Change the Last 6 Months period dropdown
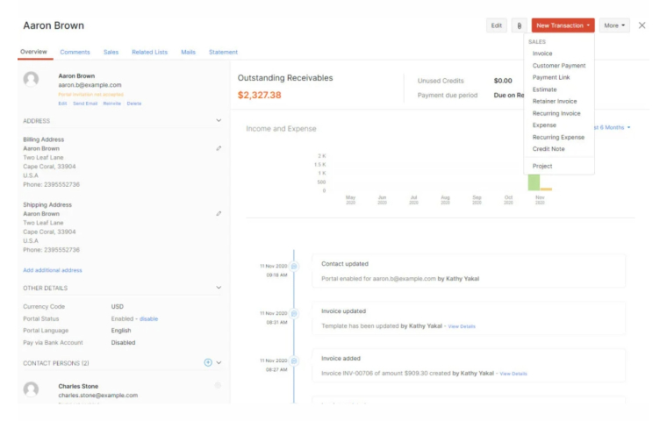 (x=612, y=127)
